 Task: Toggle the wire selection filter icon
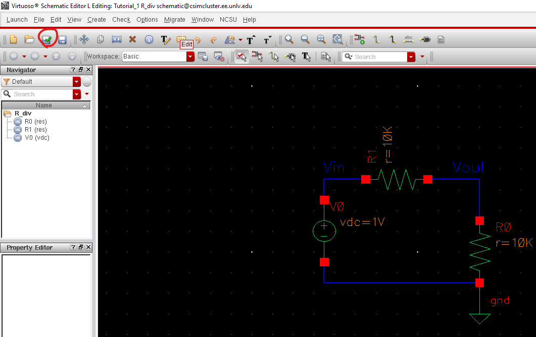coord(274,57)
